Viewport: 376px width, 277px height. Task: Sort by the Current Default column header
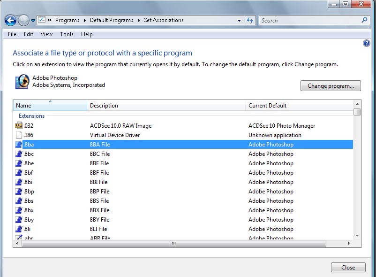tap(299, 105)
